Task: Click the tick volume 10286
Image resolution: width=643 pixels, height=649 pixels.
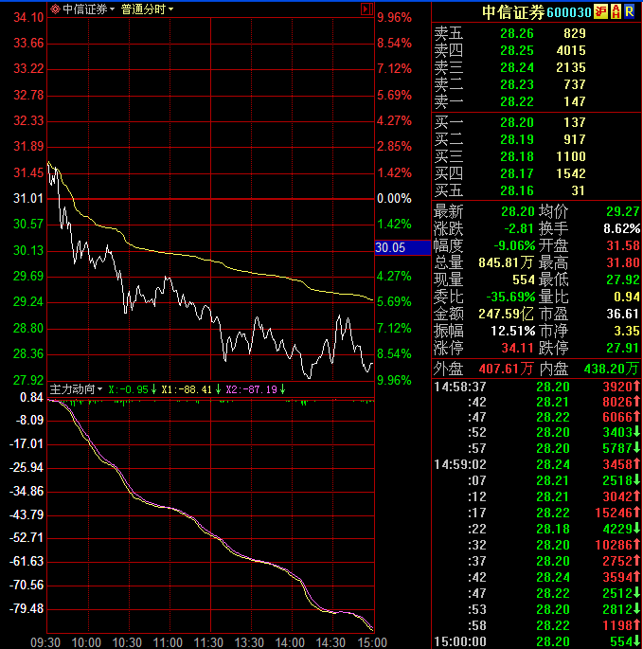Action: coord(614,545)
